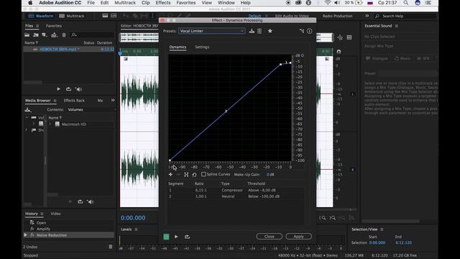Switch to the Effects Rack tab

74,101
